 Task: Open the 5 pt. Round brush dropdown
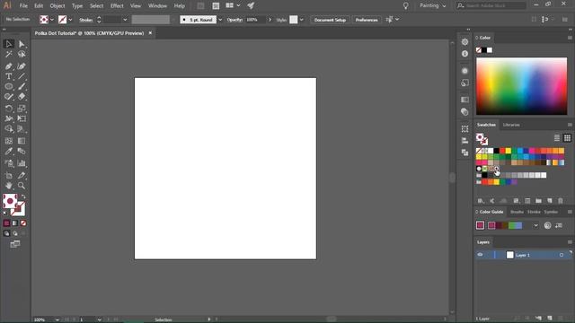(x=220, y=20)
